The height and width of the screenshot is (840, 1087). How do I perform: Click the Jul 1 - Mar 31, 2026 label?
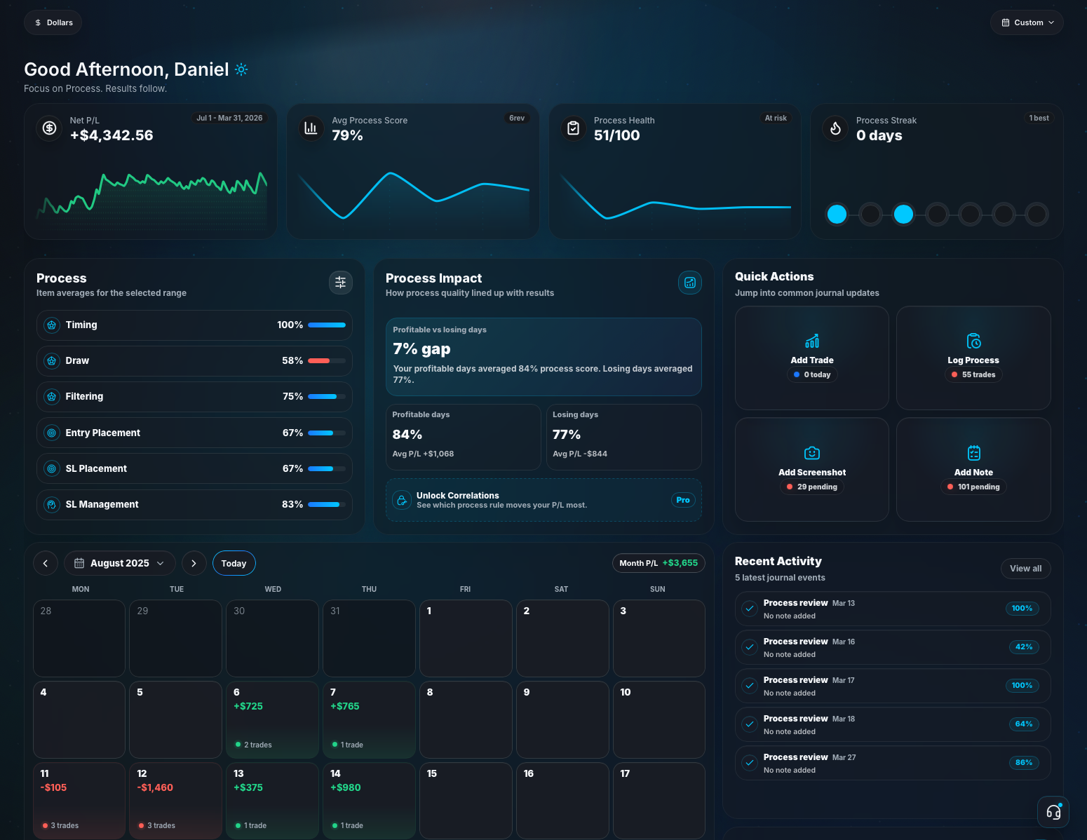point(229,118)
